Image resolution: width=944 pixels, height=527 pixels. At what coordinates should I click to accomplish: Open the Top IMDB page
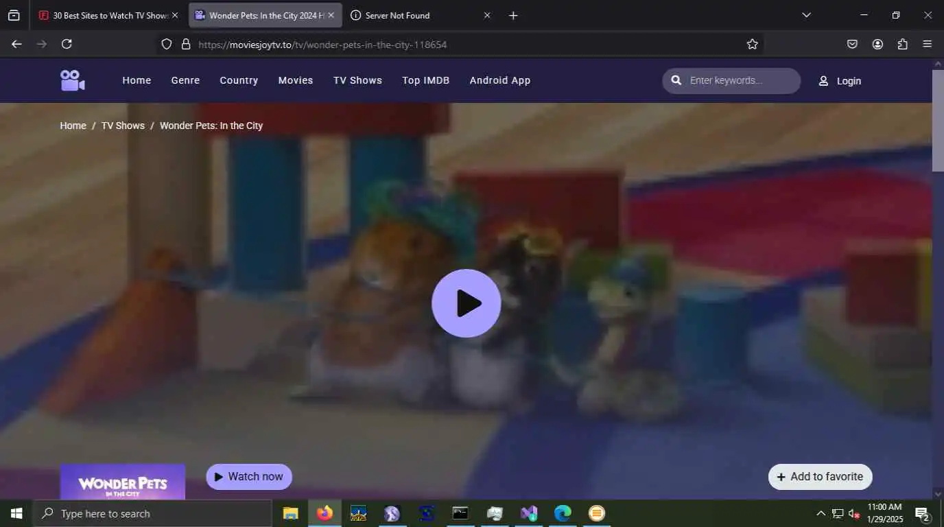tap(426, 80)
